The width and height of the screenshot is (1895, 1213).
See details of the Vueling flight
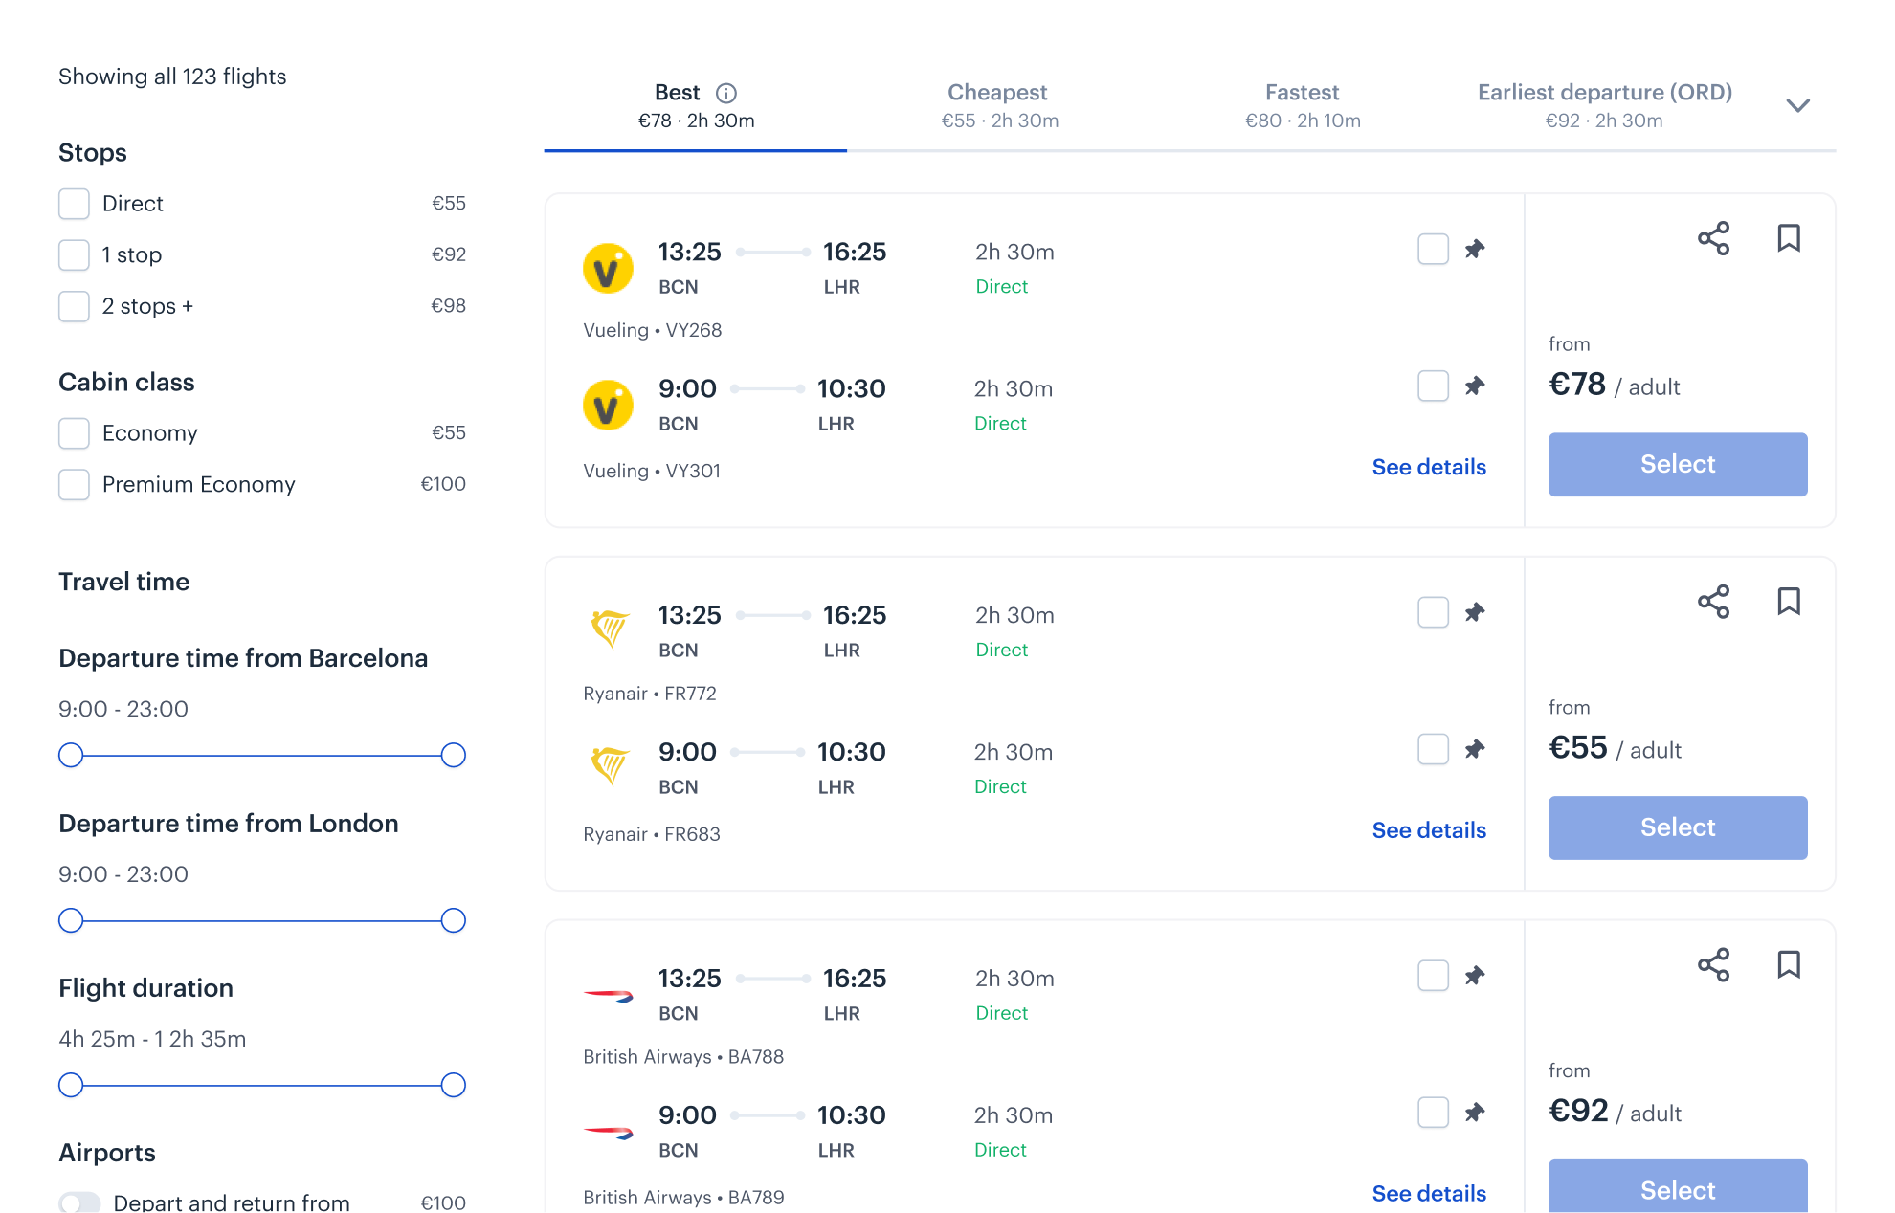click(x=1429, y=467)
